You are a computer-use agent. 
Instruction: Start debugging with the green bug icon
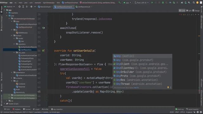[x=163, y=3]
